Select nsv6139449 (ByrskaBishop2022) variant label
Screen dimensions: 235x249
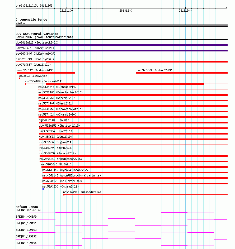coord(65,170)
